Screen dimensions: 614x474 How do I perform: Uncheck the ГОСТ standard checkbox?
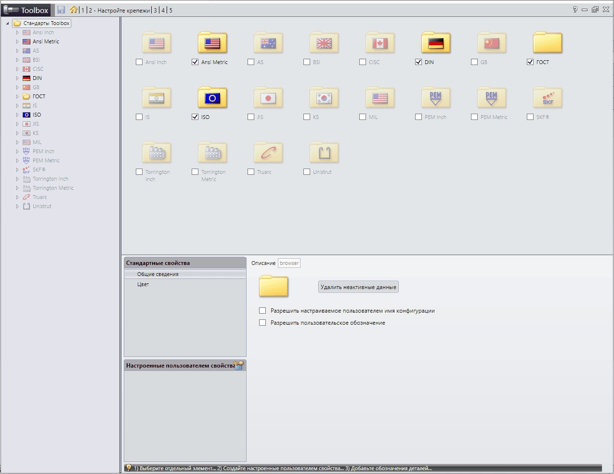(x=530, y=62)
